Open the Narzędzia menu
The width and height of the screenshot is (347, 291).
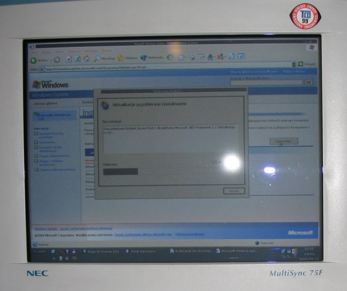pos(91,51)
